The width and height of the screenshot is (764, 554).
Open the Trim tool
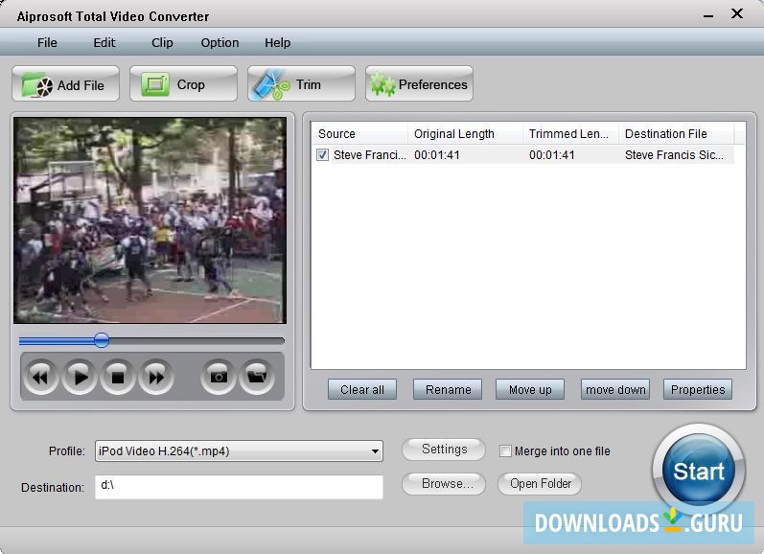click(302, 84)
